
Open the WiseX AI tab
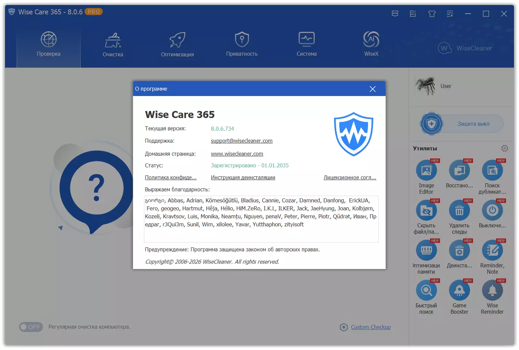pyautogui.click(x=371, y=44)
